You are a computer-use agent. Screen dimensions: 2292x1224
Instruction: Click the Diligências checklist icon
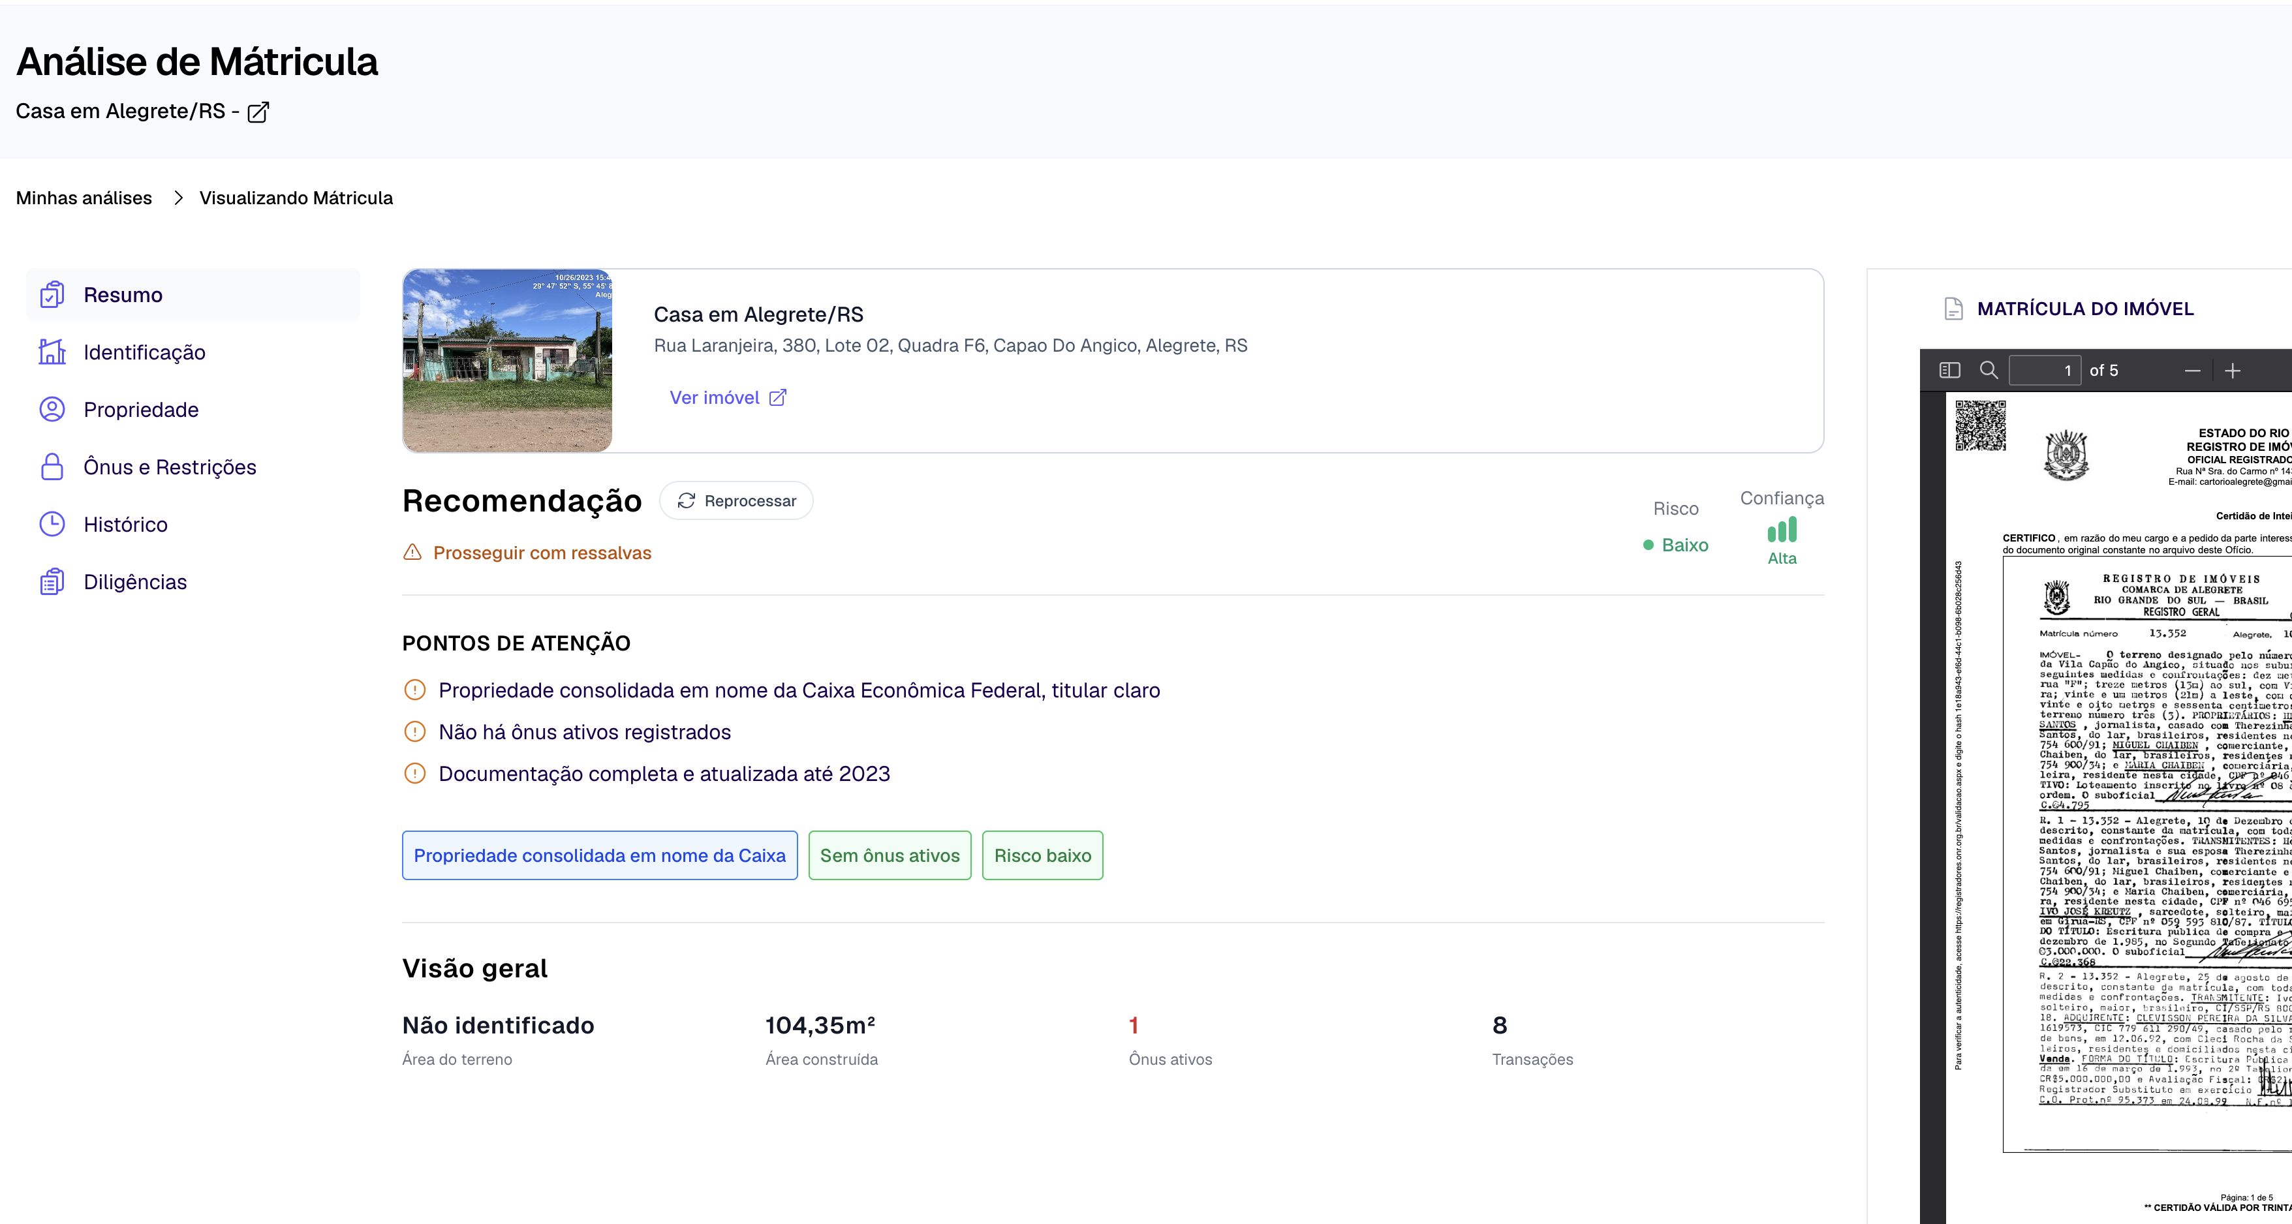click(52, 582)
